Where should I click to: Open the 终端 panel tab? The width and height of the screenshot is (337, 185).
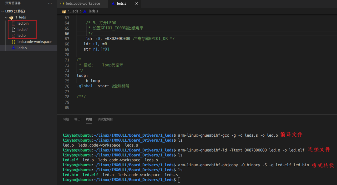[89, 119]
